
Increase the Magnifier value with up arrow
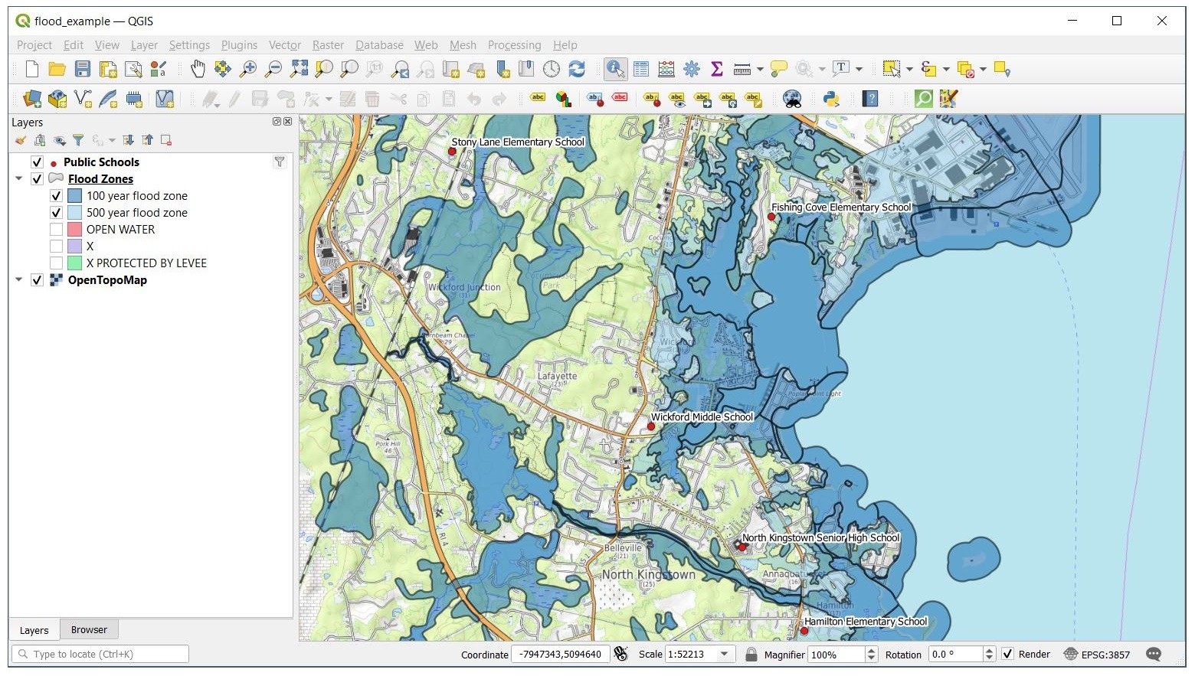pos(871,651)
